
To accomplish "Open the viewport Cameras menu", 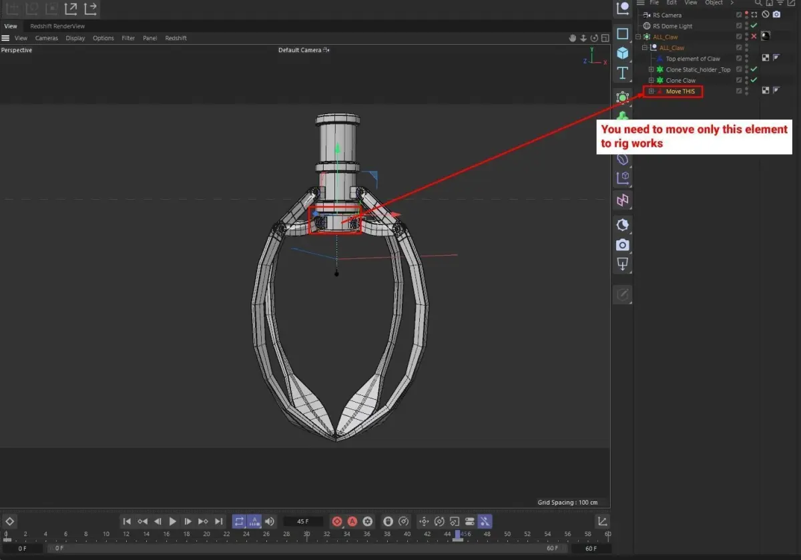I will tap(47, 38).
